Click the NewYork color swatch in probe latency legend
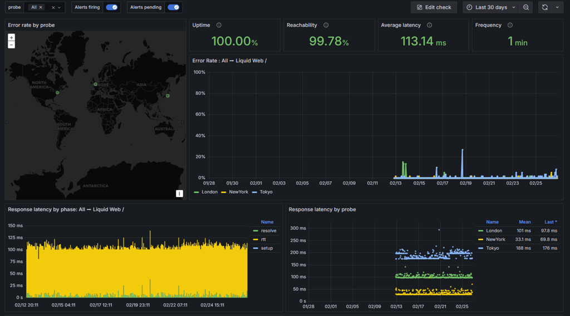The height and width of the screenshot is (316, 570). coord(480,239)
